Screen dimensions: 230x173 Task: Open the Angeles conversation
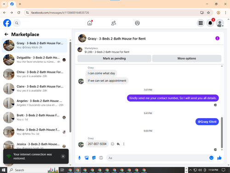tap(34, 103)
